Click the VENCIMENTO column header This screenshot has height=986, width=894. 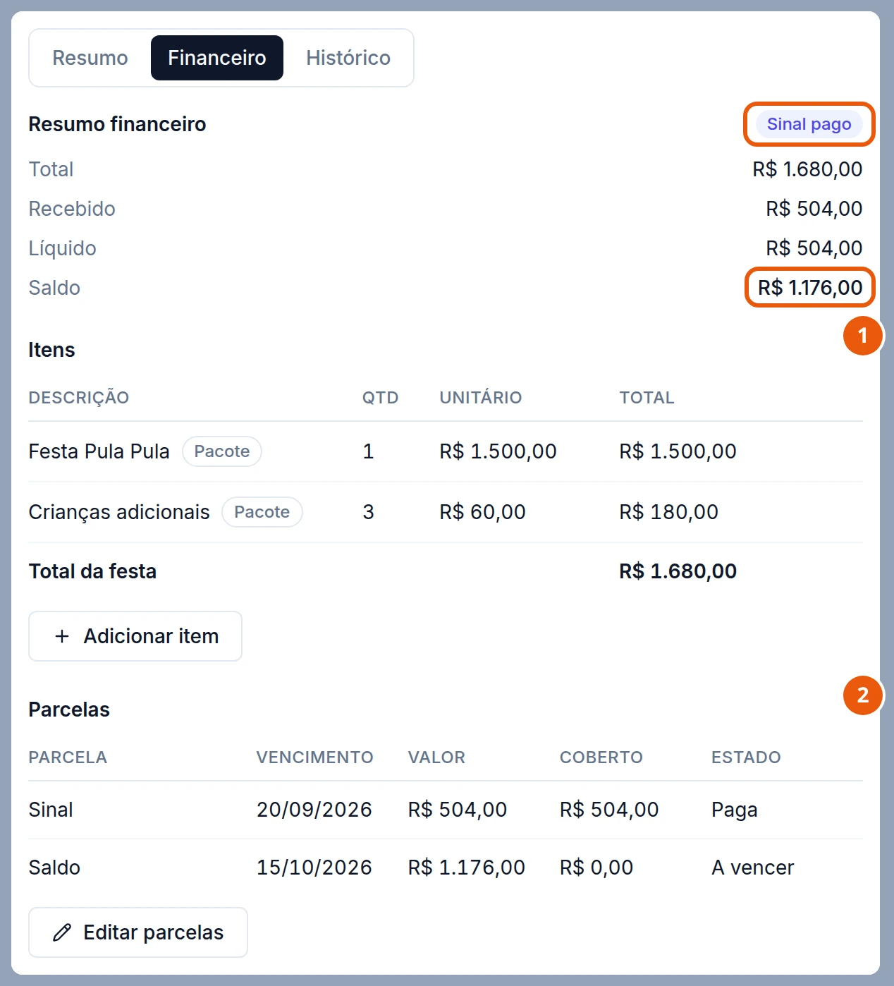pos(315,757)
